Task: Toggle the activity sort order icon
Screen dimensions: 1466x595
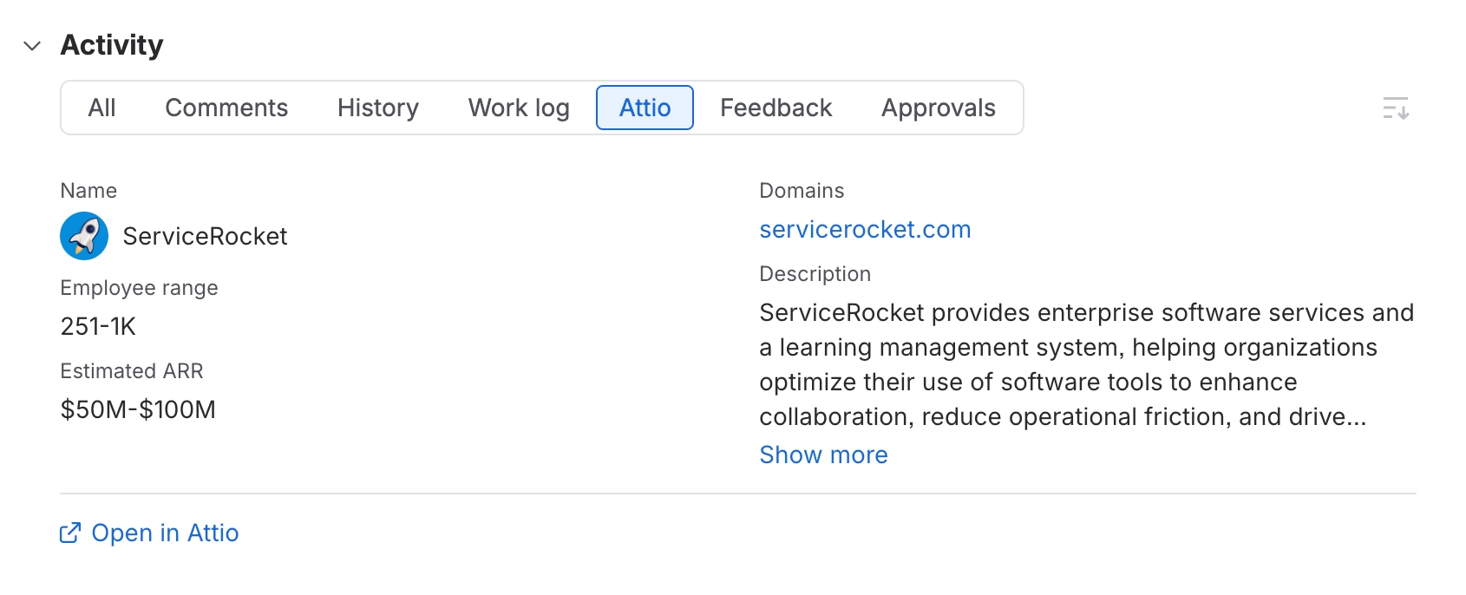Action: point(1396,108)
